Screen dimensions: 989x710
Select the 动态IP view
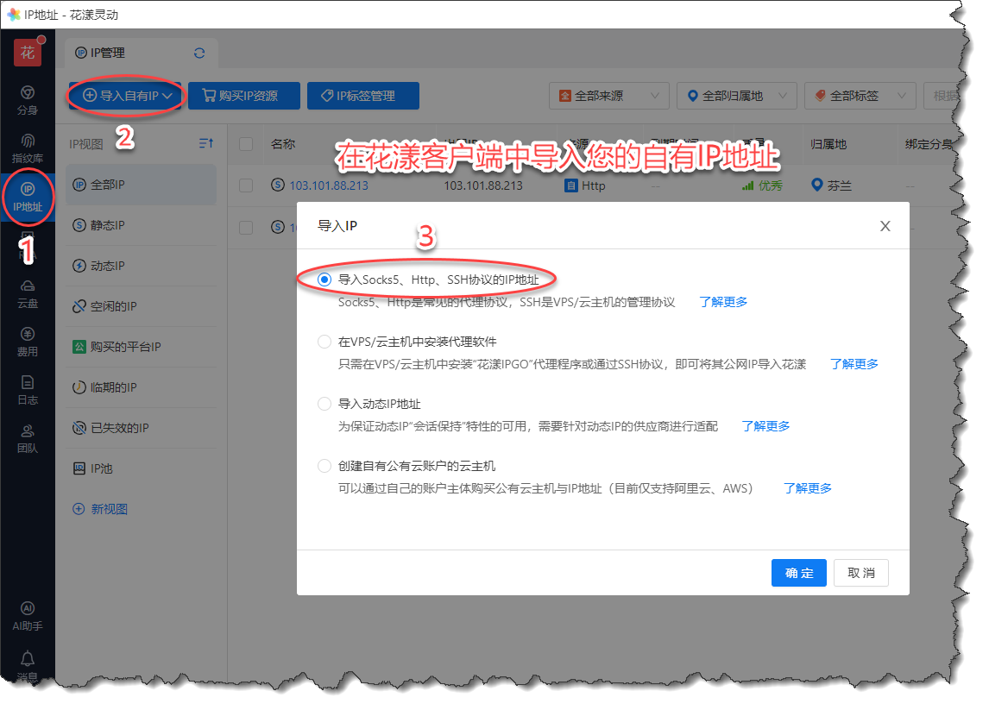pyautogui.click(x=142, y=266)
